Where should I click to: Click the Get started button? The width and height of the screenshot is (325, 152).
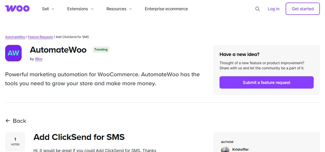point(303,9)
